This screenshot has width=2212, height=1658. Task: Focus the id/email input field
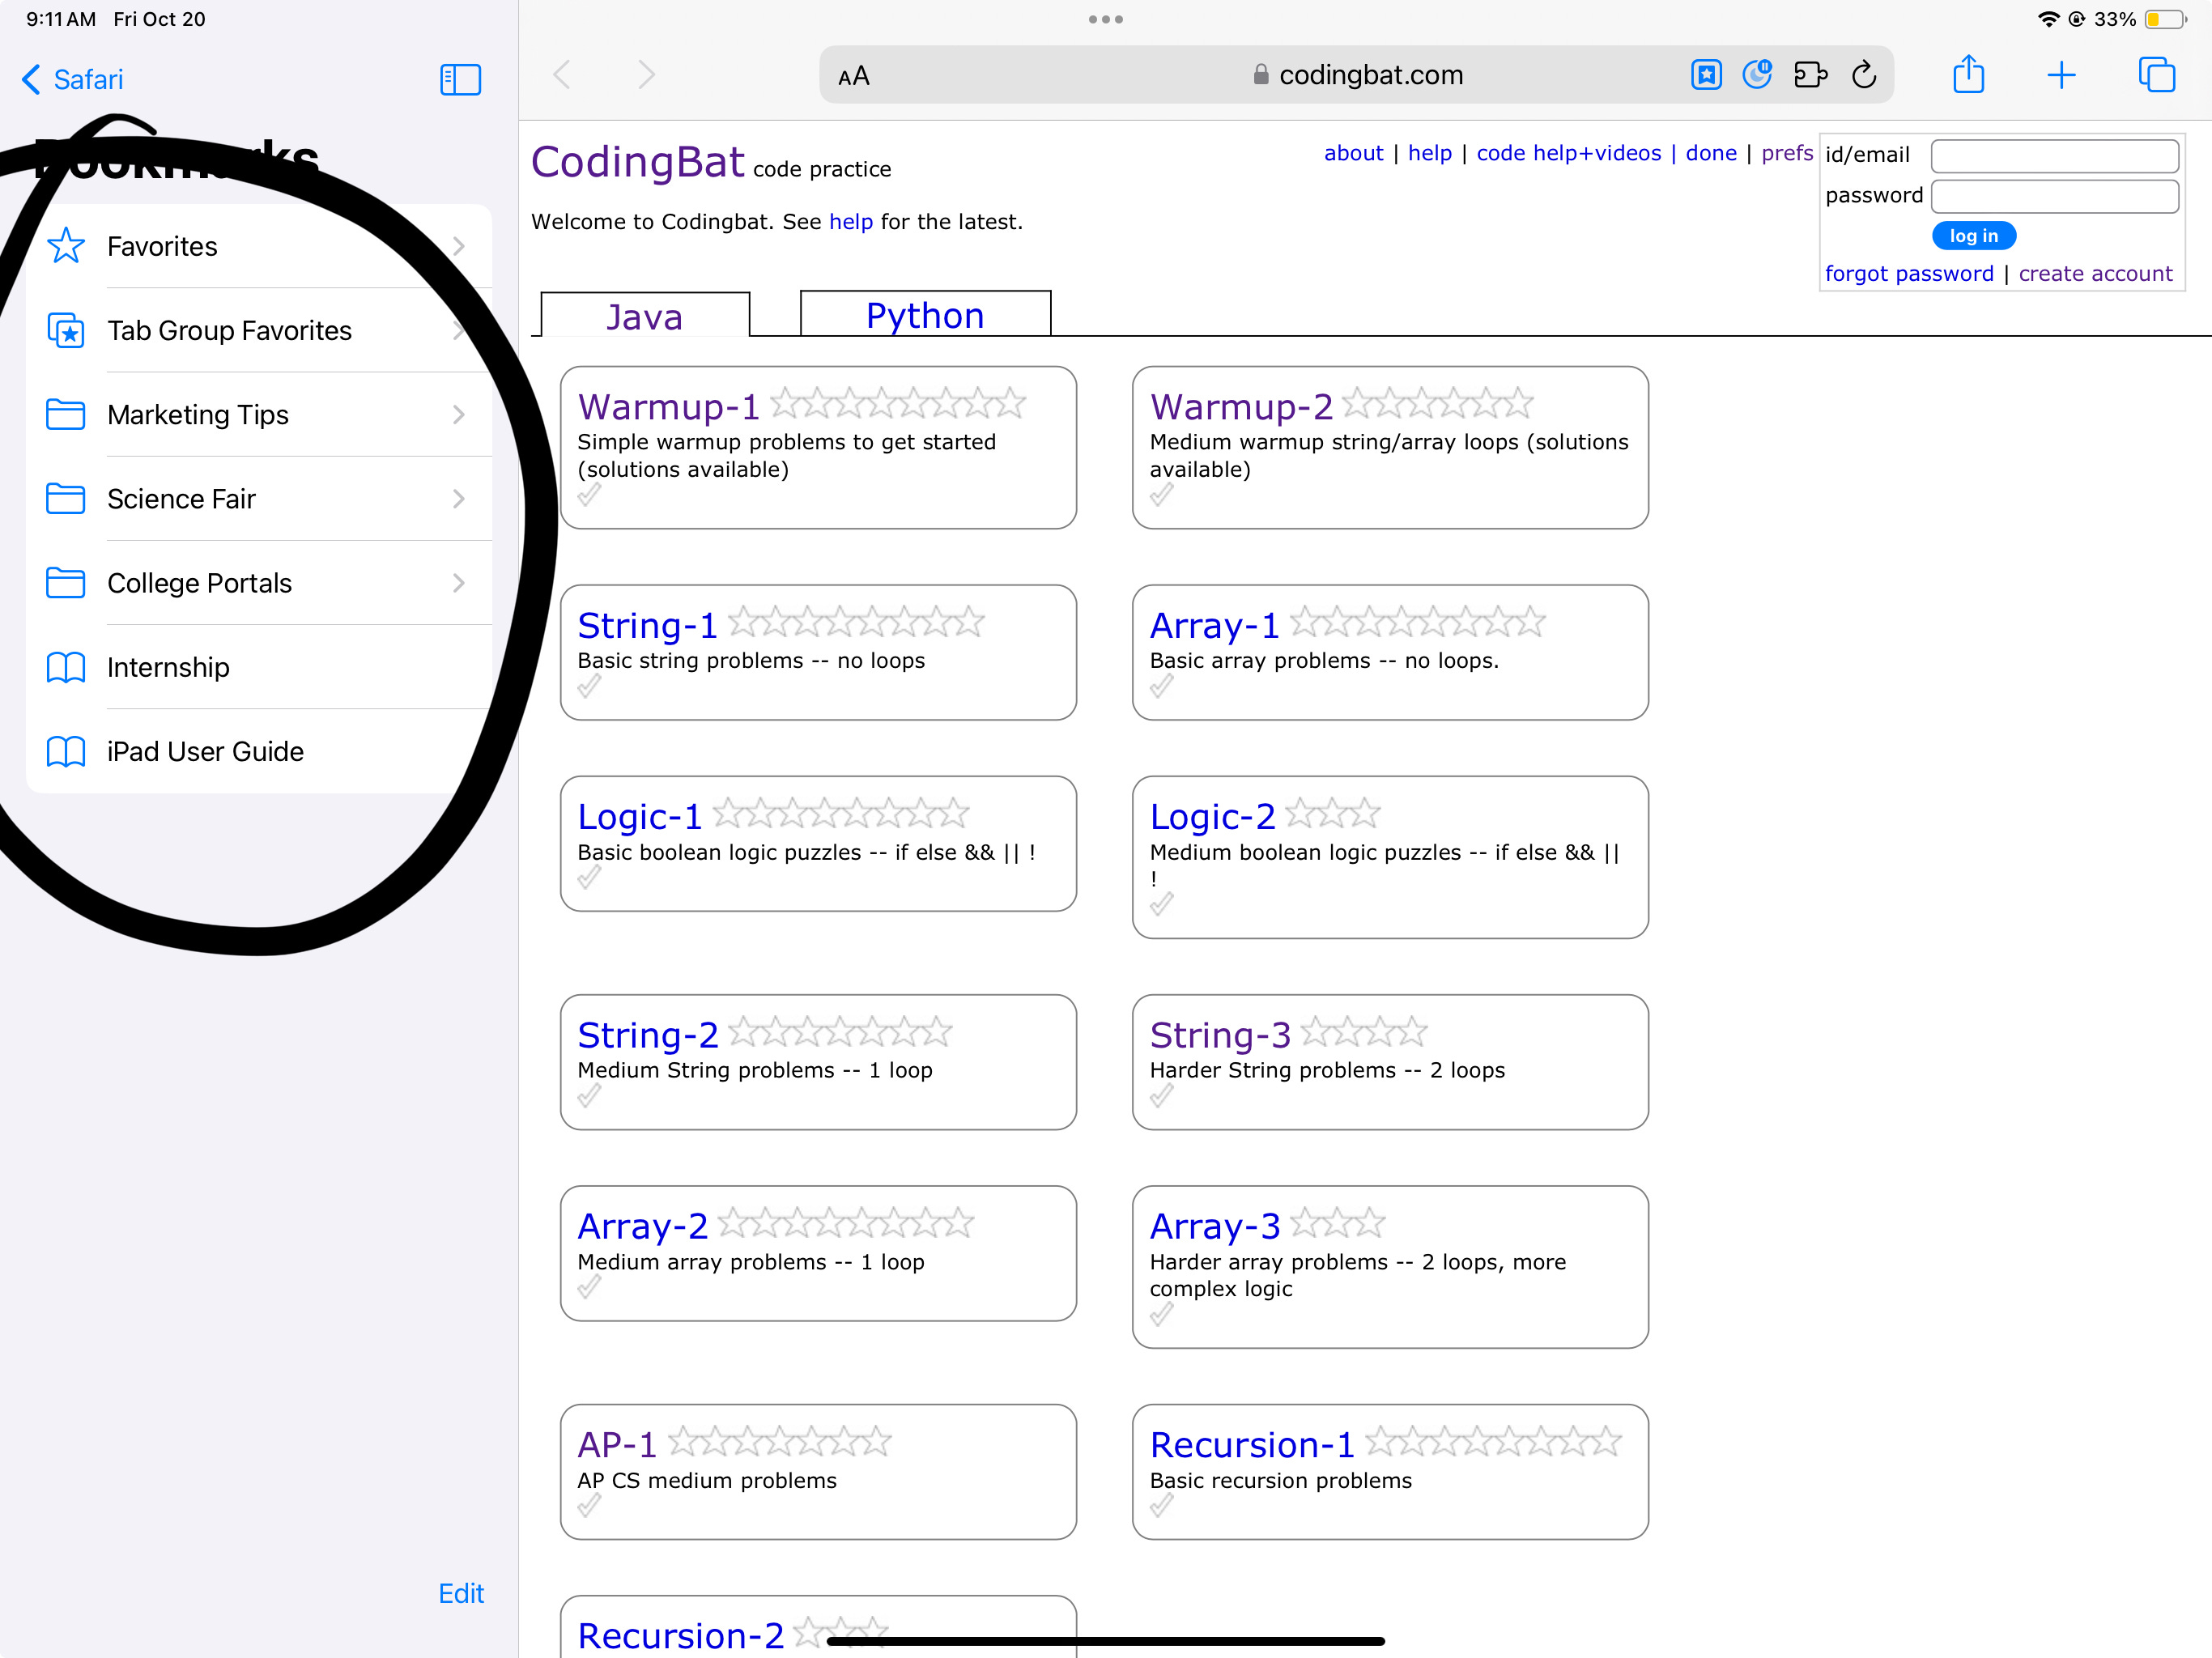pos(2054,155)
